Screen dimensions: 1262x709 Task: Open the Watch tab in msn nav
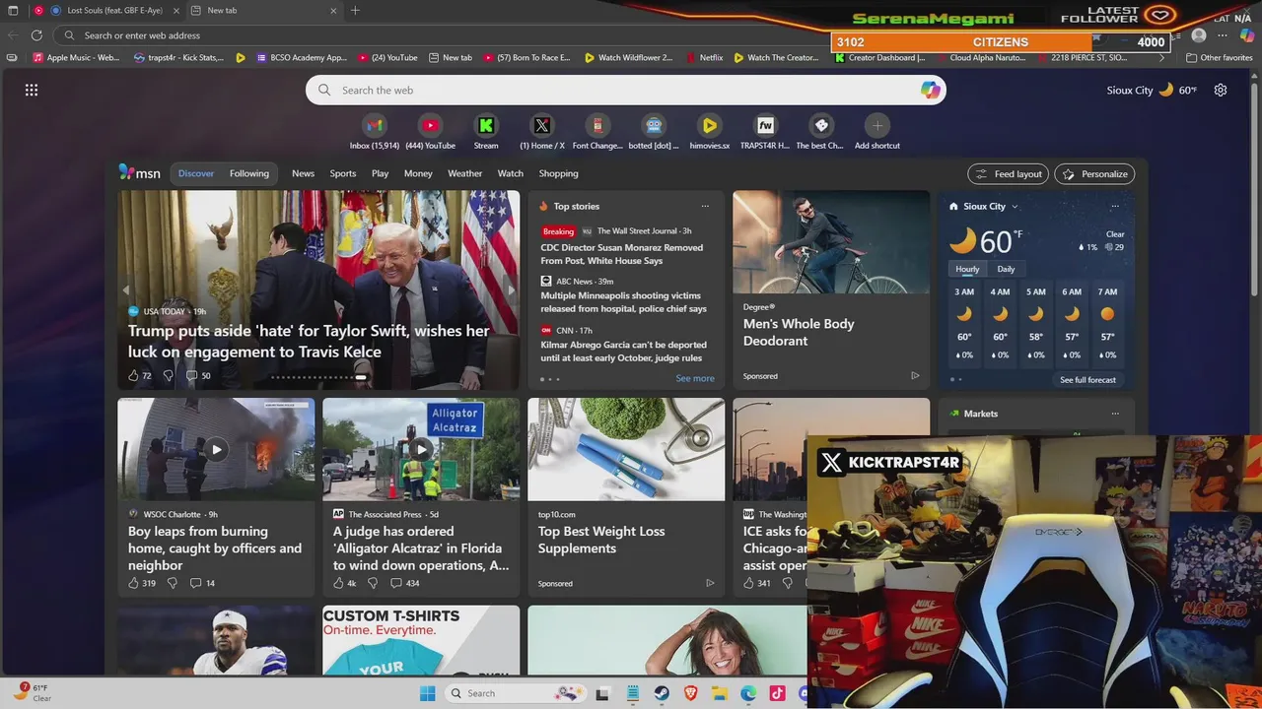pyautogui.click(x=511, y=173)
